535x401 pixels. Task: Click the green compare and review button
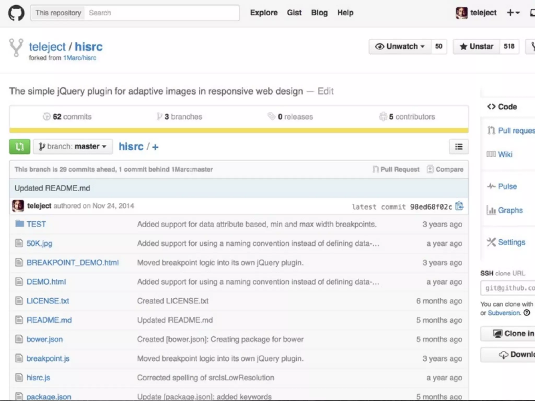click(x=20, y=146)
